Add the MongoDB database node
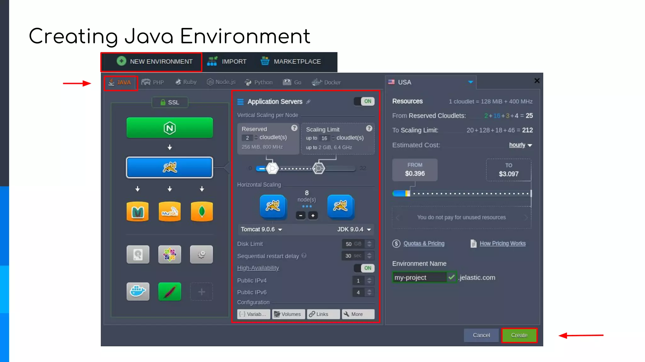This screenshot has width=645, height=362. tap(202, 211)
